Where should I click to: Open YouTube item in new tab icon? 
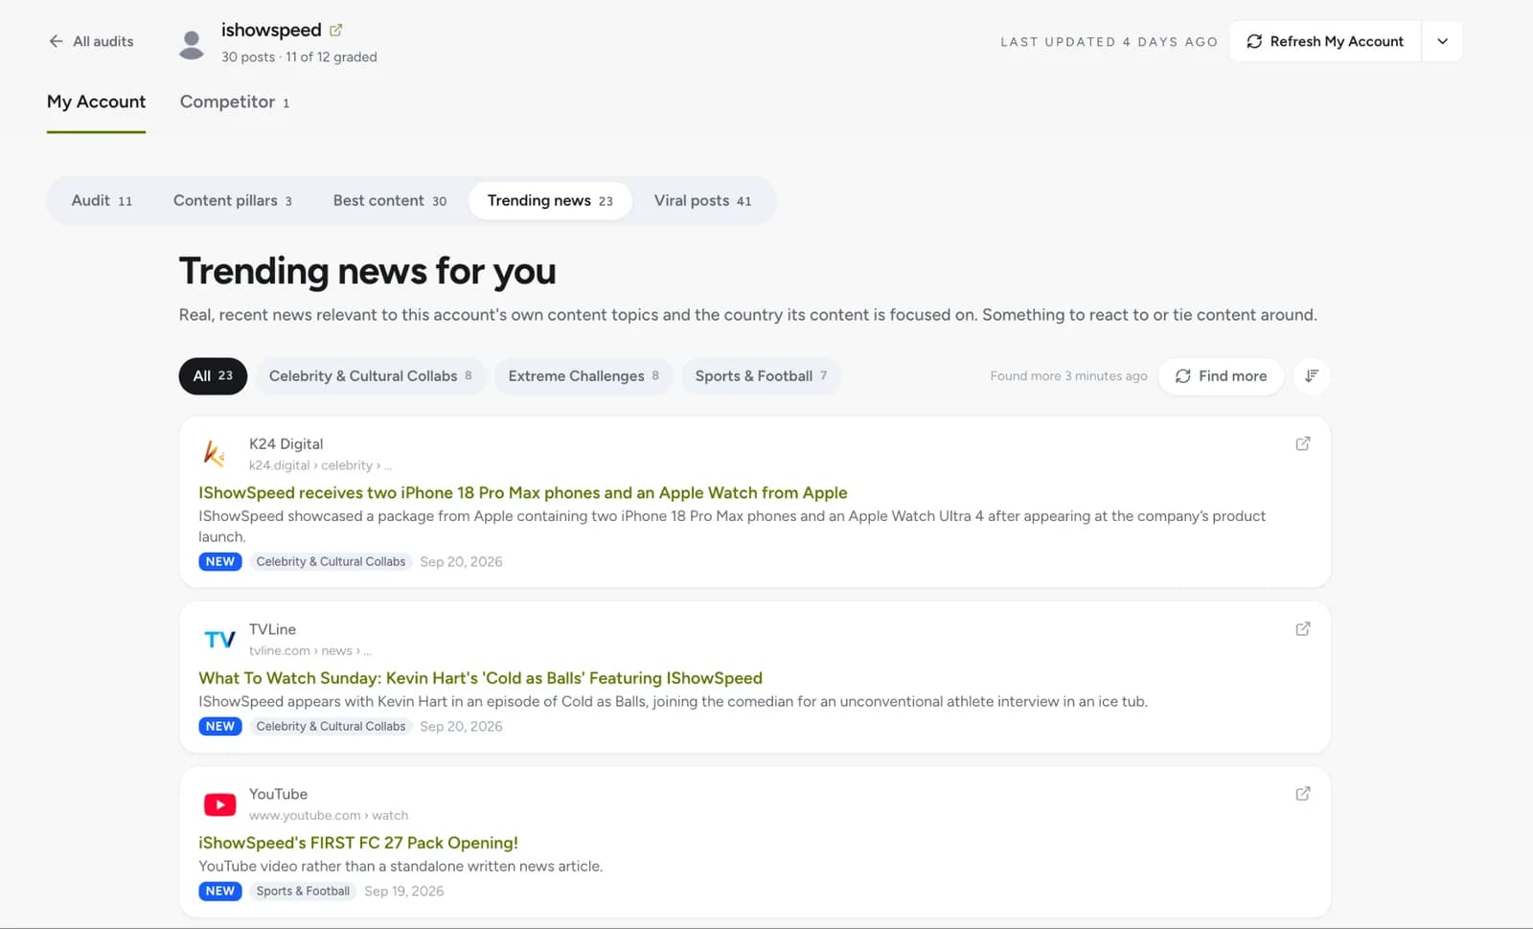1303,794
